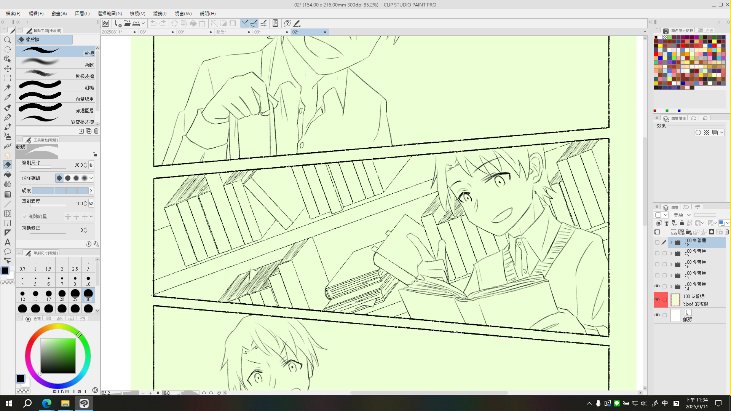
Task: Toggle visibility of the paper layer
Action: (x=657, y=315)
